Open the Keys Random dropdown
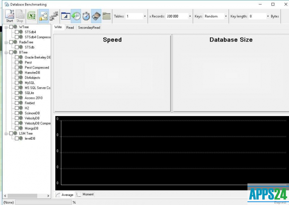Viewport: 289px width, 205px height. 226,16
